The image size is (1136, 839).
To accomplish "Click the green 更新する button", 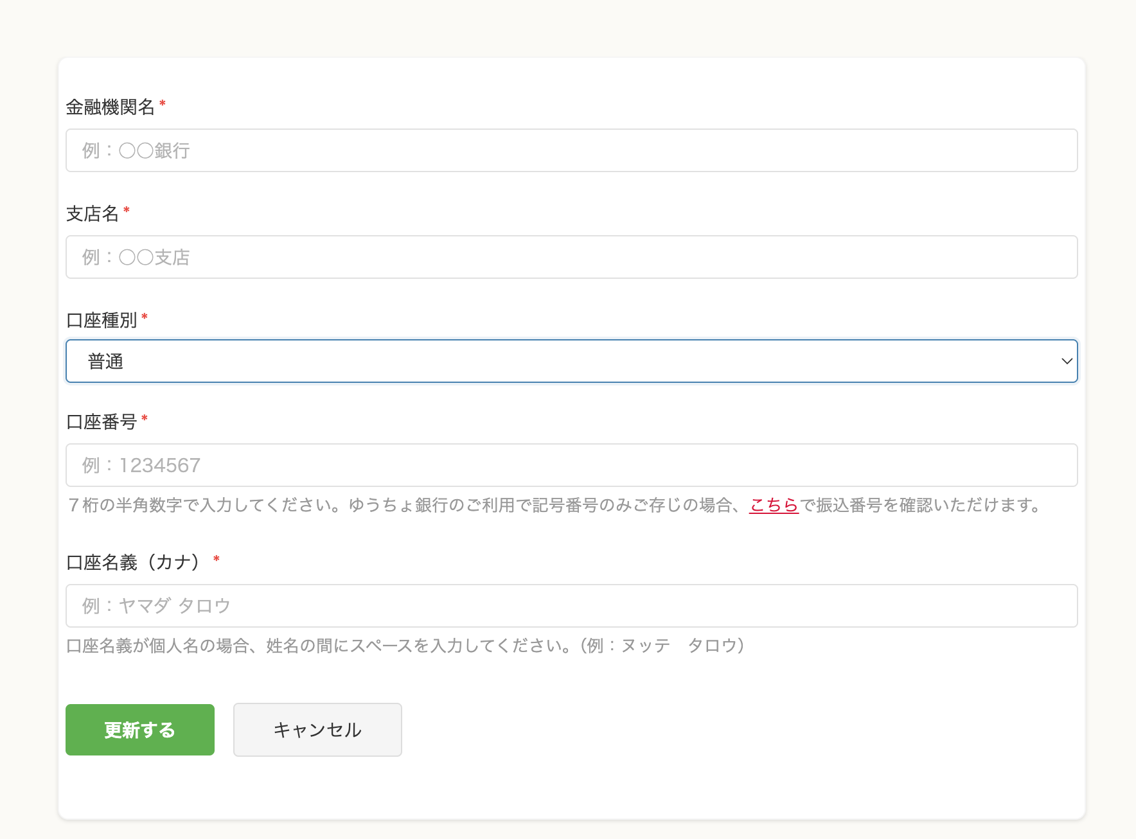I will point(140,730).
